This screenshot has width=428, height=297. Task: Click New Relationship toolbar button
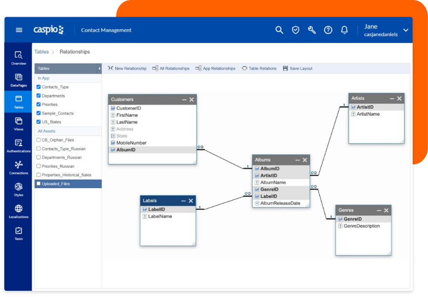tap(127, 68)
